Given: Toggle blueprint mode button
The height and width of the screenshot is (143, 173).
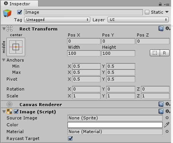Looking at the screenshot, I should (x=155, y=53).
